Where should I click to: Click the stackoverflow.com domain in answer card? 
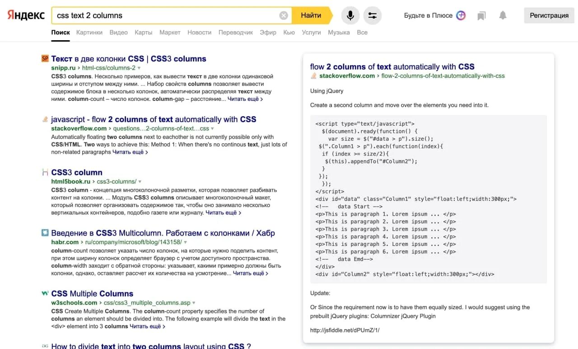click(x=347, y=76)
